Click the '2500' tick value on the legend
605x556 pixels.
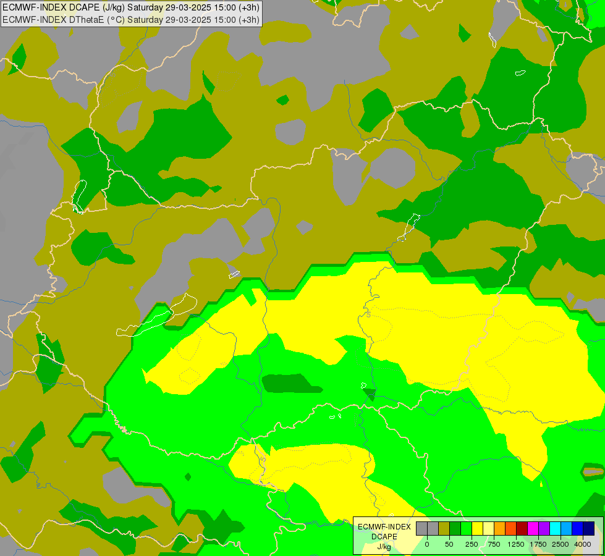tap(561, 544)
